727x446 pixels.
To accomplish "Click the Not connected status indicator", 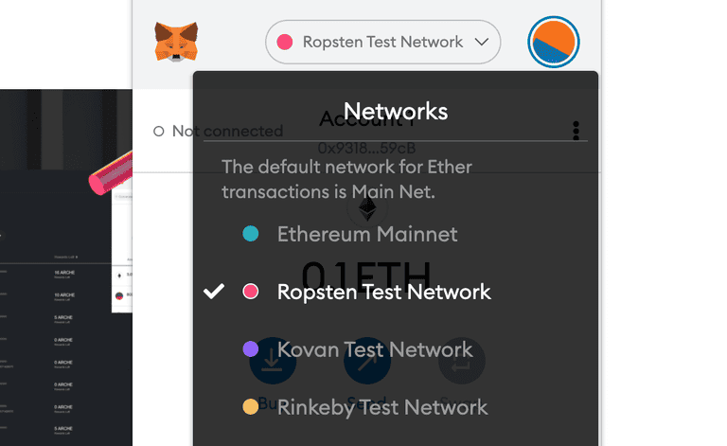I will pyautogui.click(x=219, y=131).
